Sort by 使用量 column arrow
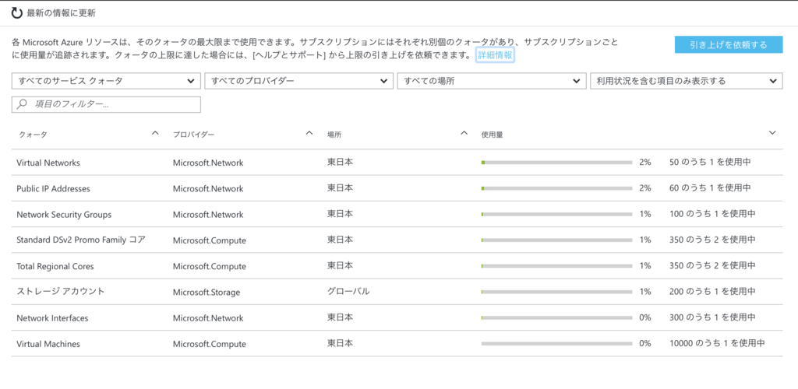798x389 pixels. tap(772, 134)
